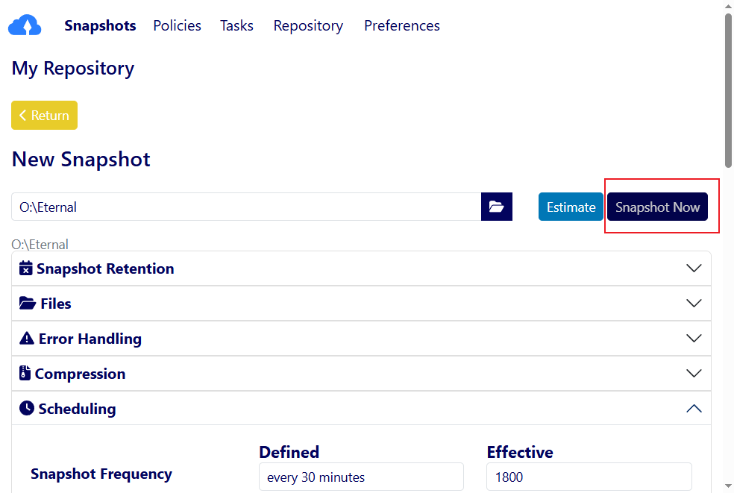Click the yellow Return button
Viewport: 734px width, 493px height.
(x=44, y=116)
